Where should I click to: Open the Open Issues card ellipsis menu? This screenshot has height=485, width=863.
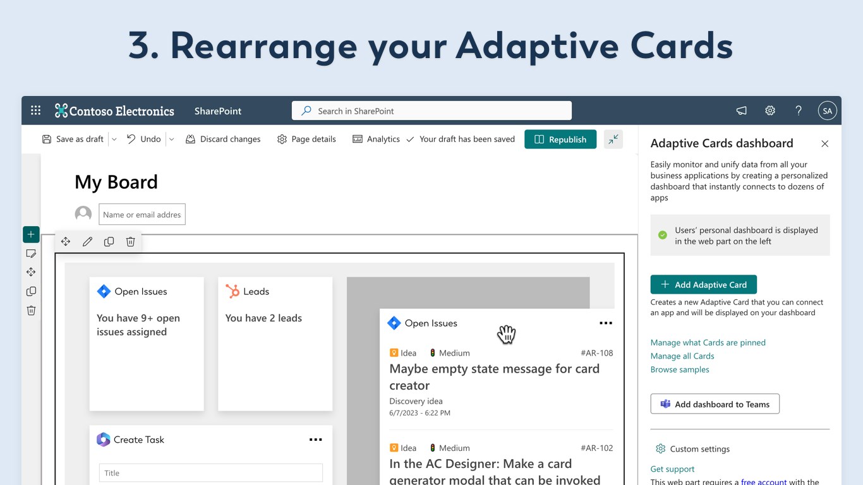click(x=605, y=323)
